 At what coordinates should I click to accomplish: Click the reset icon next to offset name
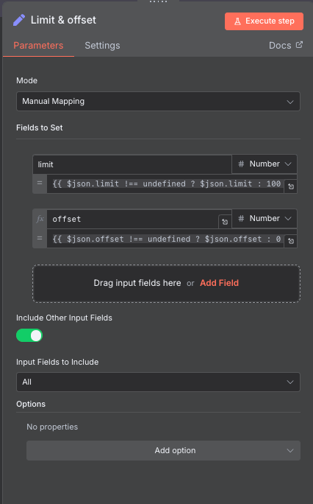(x=225, y=222)
